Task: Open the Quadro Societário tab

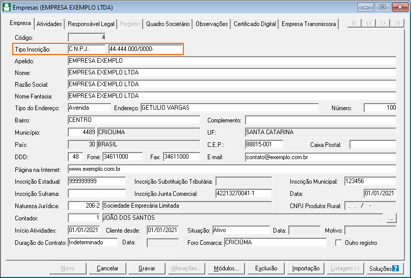Action: pos(168,24)
